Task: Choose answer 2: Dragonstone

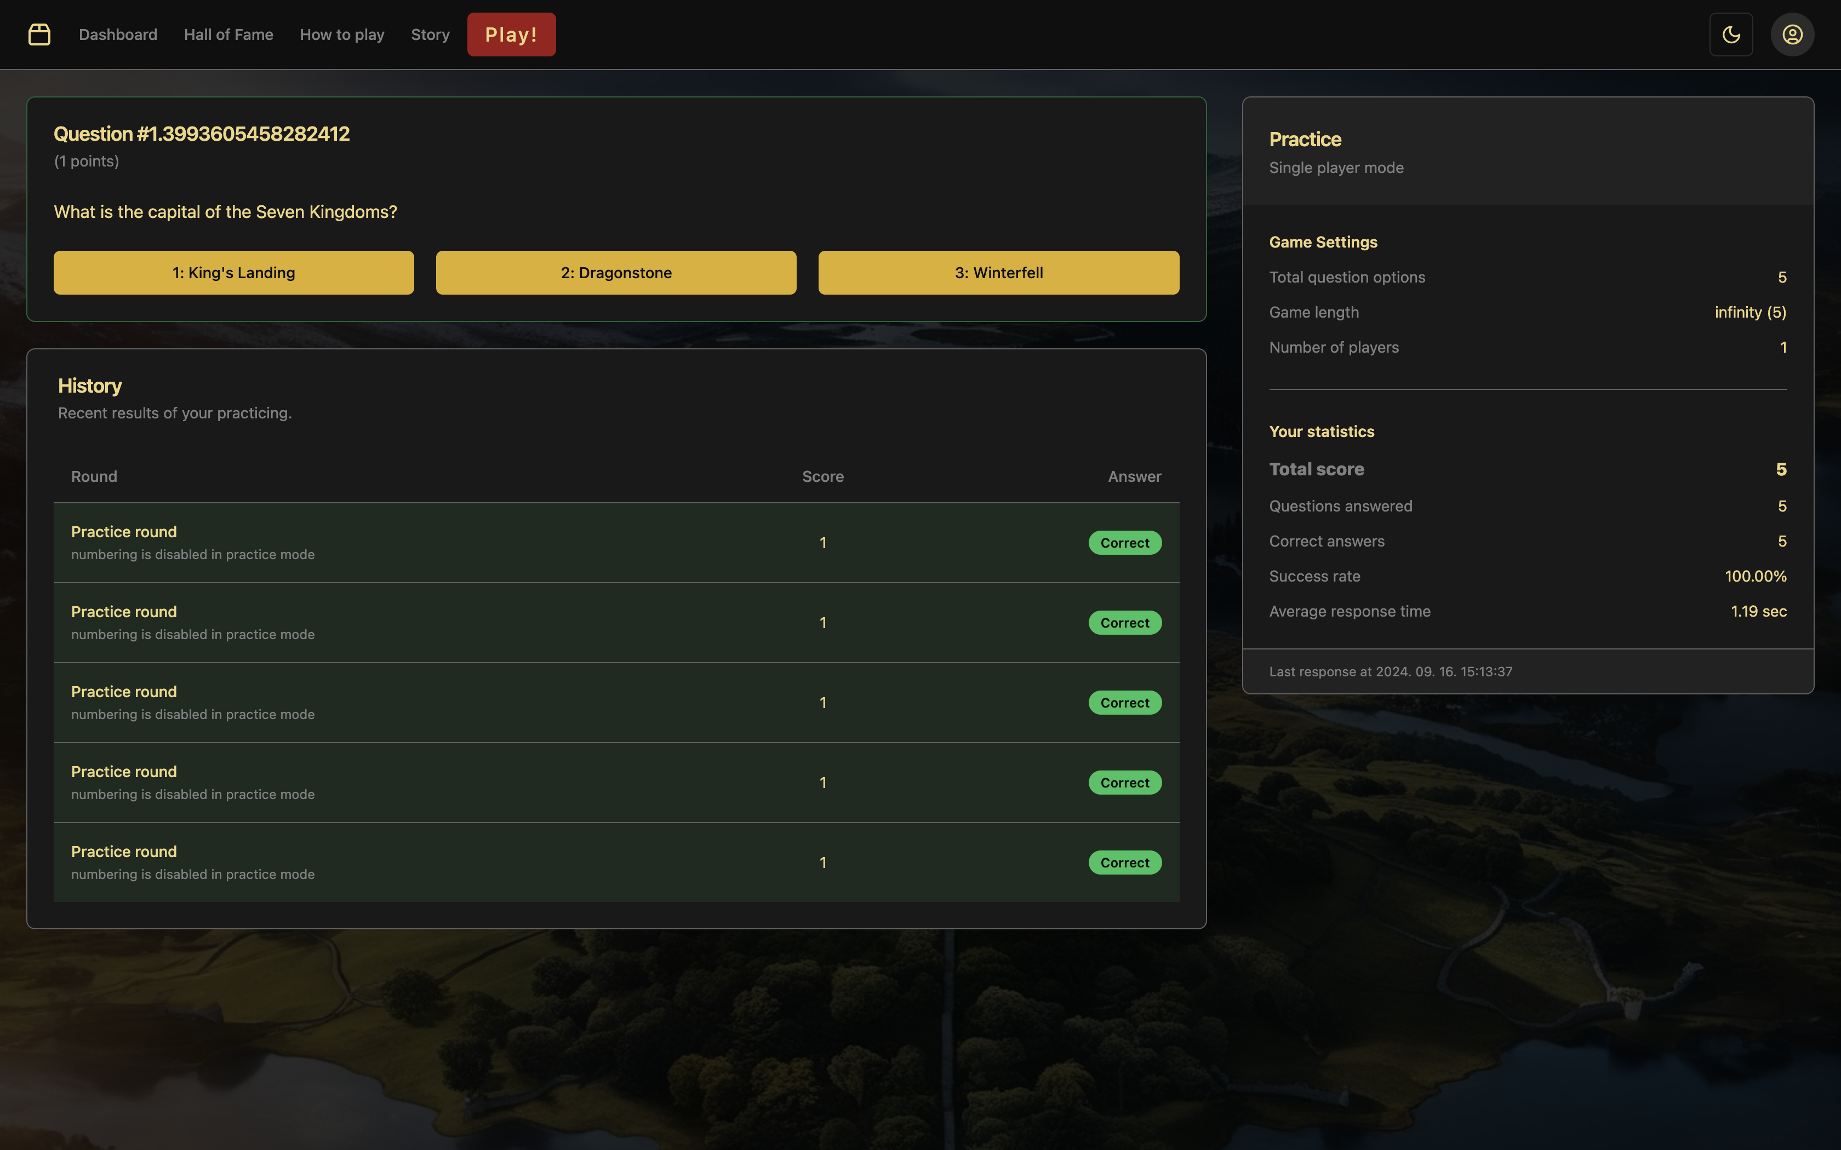Action: point(615,272)
